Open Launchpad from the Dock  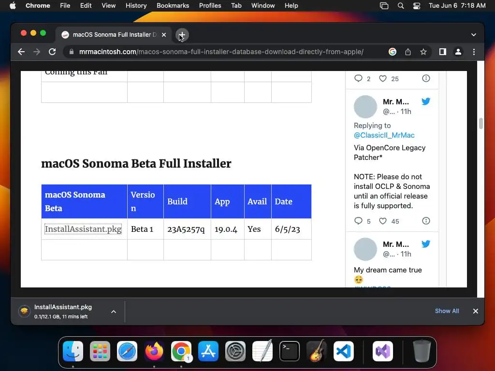coord(100,351)
